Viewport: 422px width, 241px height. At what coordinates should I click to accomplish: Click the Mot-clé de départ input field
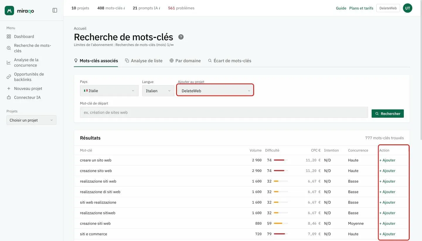point(224,112)
